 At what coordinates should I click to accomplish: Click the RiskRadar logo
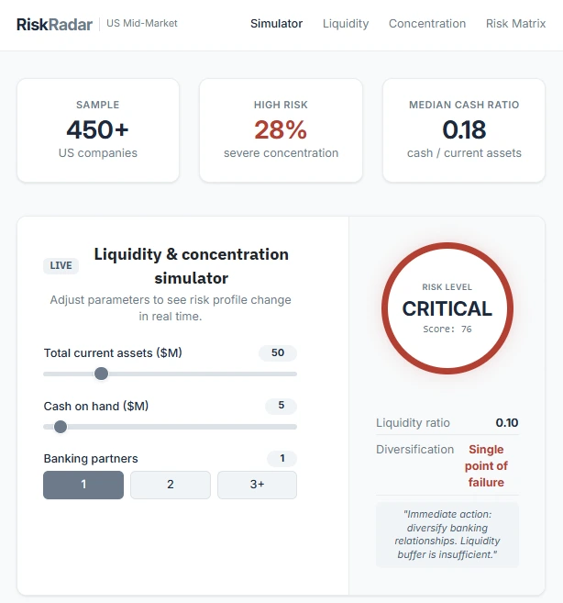[54, 24]
